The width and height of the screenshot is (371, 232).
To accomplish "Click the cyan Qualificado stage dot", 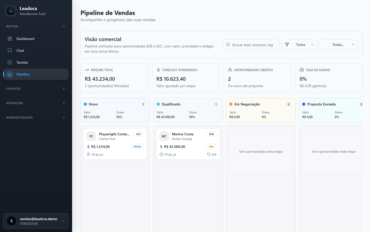I will 158,104.
